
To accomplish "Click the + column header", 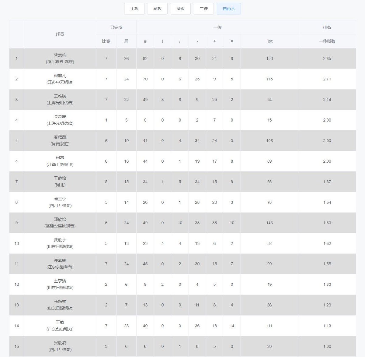I will click(x=214, y=41).
